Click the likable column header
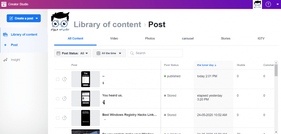 point(241,65)
